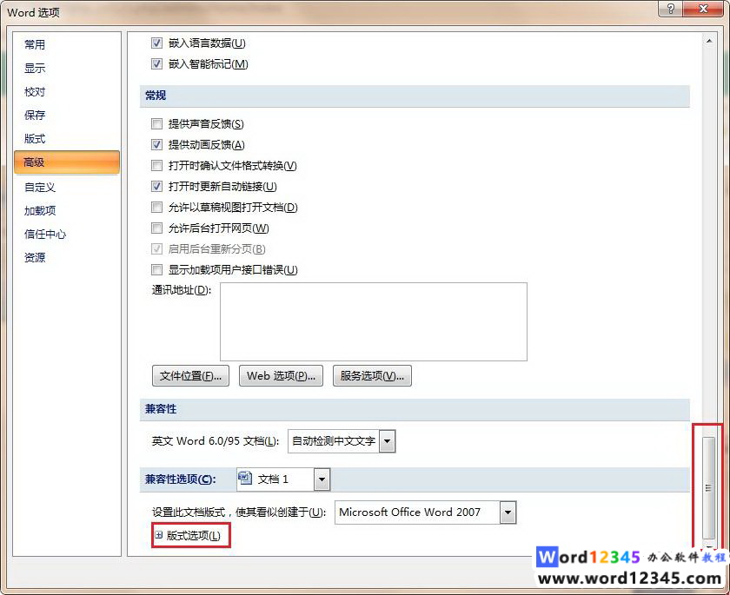Click the help question mark button
The image size is (730, 595).
670,9
